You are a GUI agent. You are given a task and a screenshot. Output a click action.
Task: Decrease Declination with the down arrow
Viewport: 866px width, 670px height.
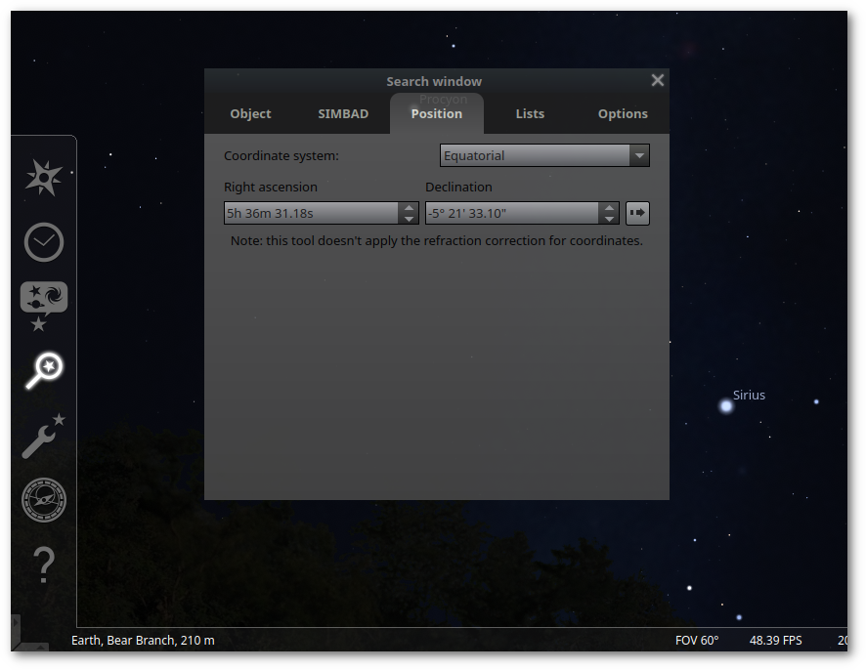coord(609,219)
